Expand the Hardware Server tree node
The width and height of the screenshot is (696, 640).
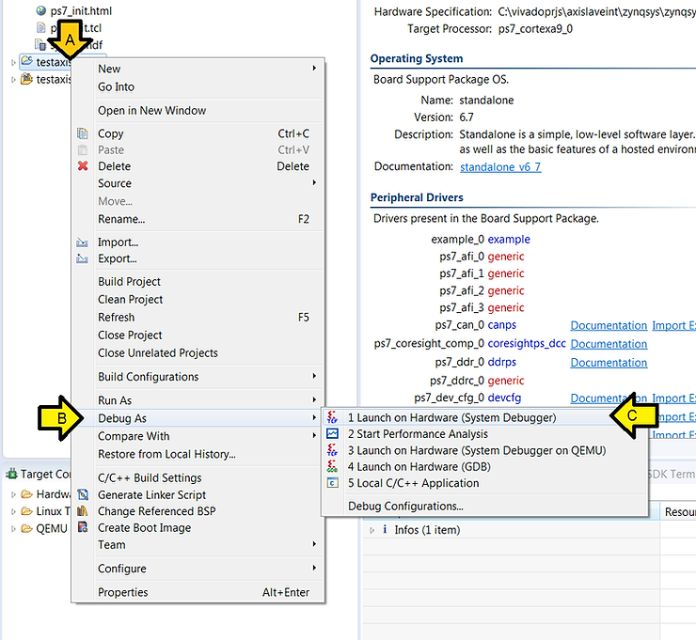(13, 494)
